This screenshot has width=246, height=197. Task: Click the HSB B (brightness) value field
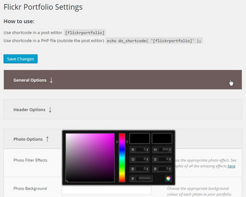coord(162,169)
